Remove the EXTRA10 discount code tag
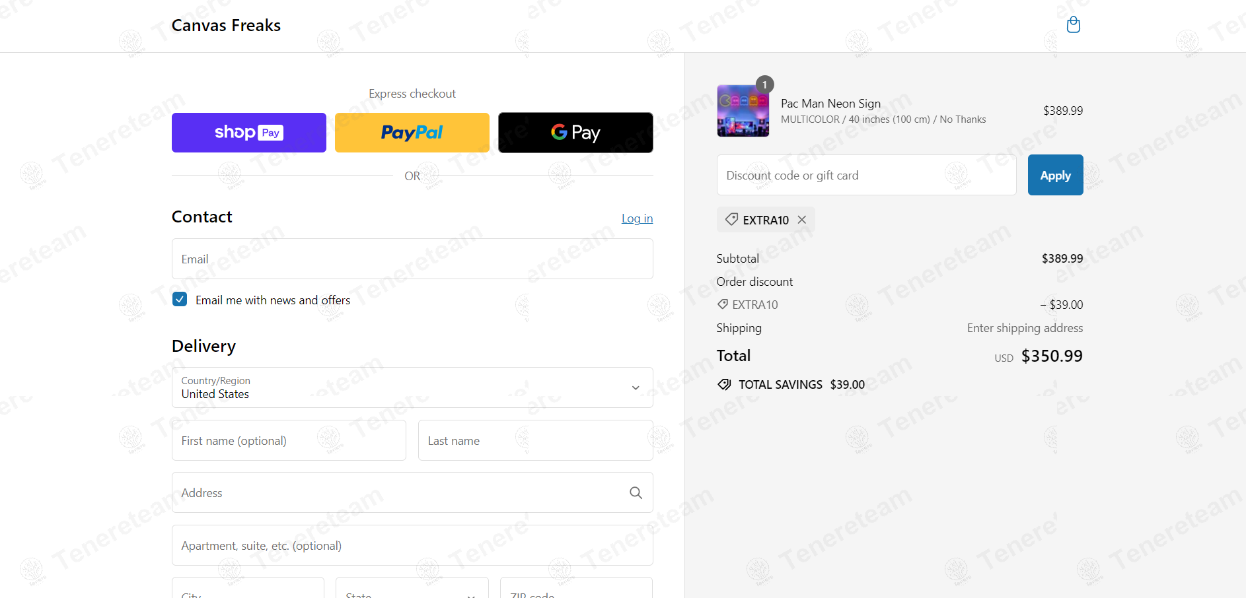Image resolution: width=1246 pixels, height=598 pixels. 802,220
